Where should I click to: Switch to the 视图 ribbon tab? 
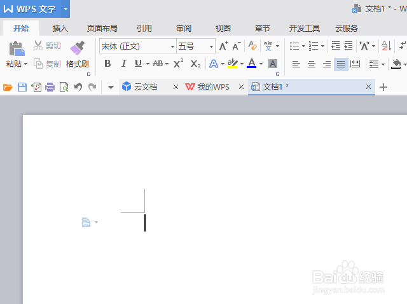[x=223, y=28]
